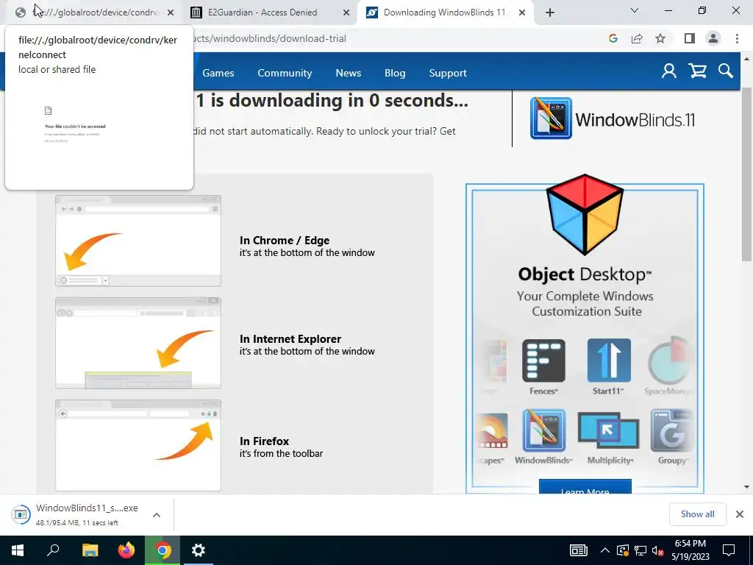Click the address bar URL
Viewport: 753px width, 565px height.
[x=269, y=38]
